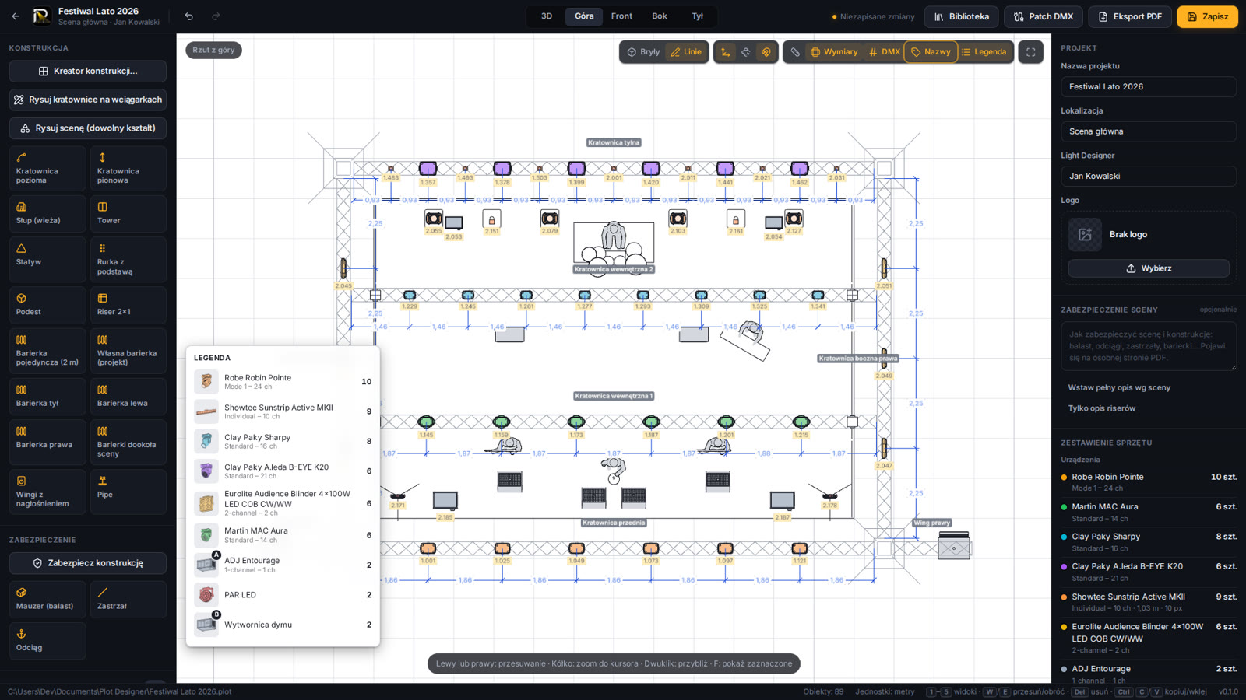Image resolution: width=1246 pixels, height=700 pixels.
Task: Select the Odciąg tool
Action: [48, 641]
